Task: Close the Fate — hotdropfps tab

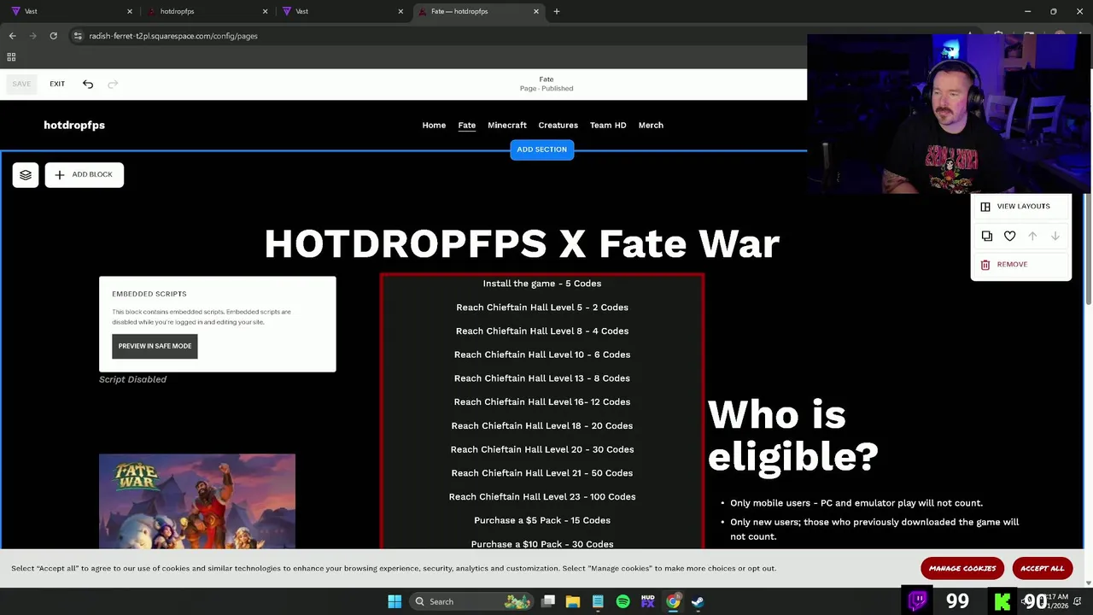Action: click(536, 11)
